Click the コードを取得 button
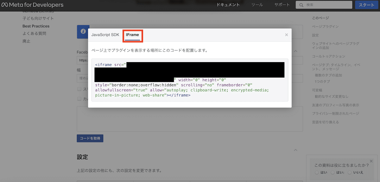 (90, 138)
